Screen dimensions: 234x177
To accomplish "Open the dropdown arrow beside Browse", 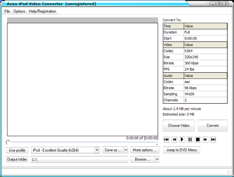I will point(157,159).
